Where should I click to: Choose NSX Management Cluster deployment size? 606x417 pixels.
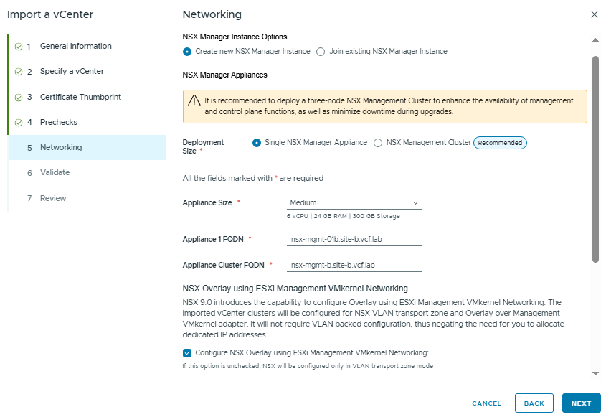378,143
